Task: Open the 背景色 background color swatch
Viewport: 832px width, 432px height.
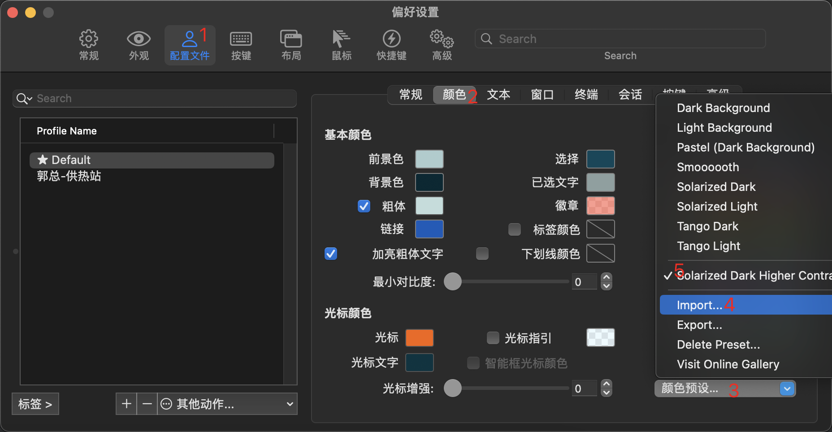Action: coord(429,182)
